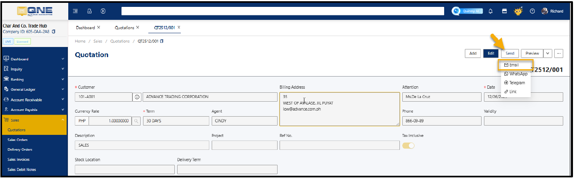
Task: Open the Richard user profile menu
Action: (553, 11)
